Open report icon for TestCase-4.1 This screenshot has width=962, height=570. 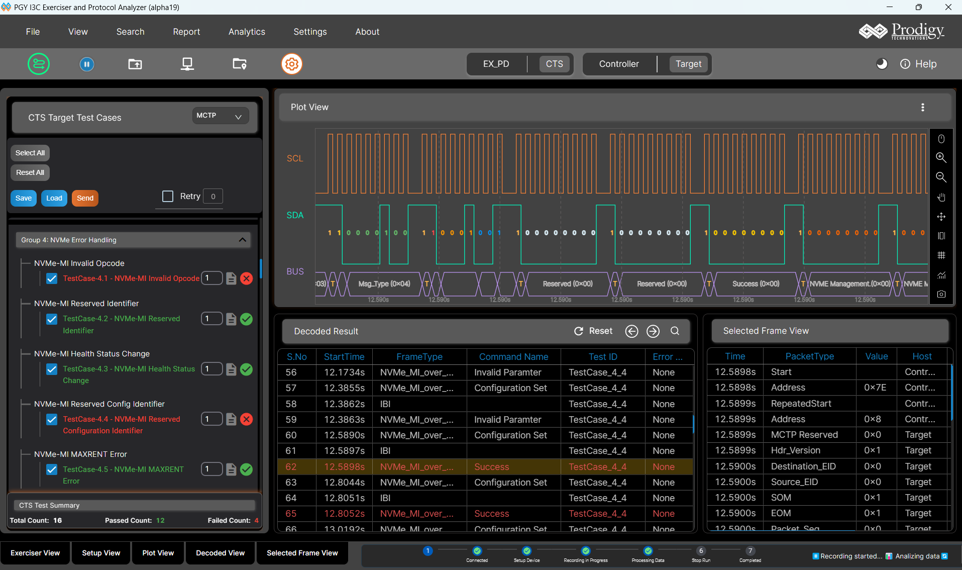(x=231, y=278)
